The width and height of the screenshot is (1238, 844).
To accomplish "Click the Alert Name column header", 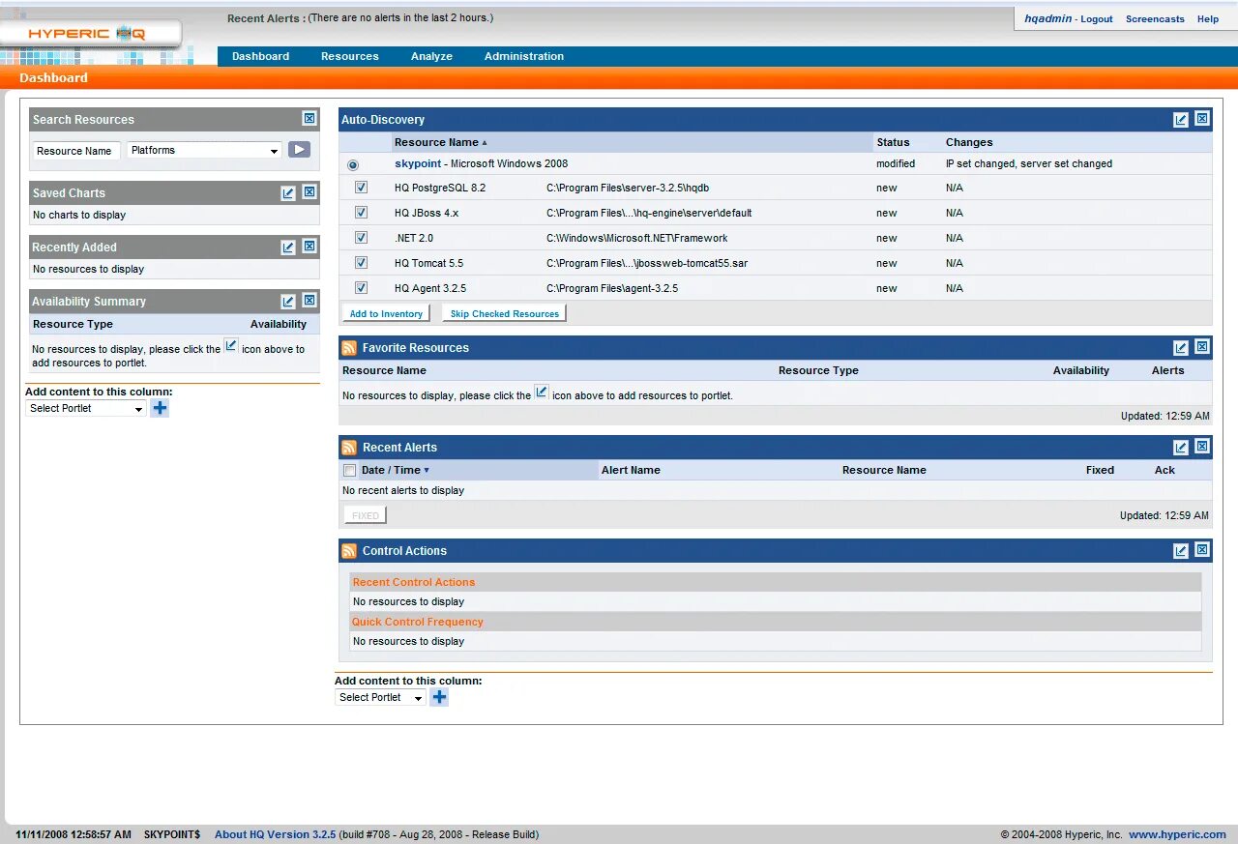I will [631, 470].
